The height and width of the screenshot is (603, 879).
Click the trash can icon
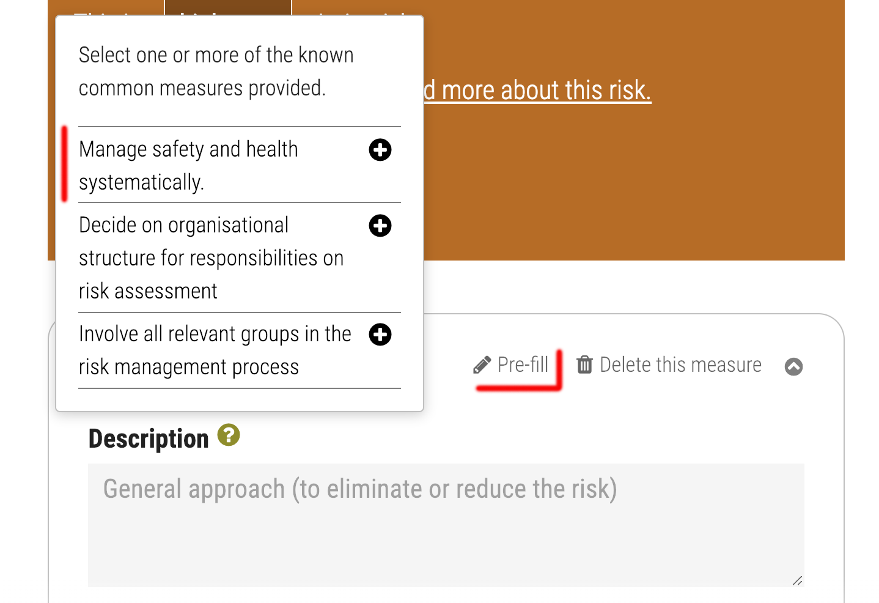pyautogui.click(x=585, y=365)
